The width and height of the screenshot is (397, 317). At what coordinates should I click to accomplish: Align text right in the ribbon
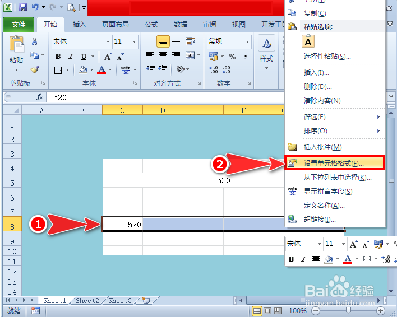tap(176, 55)
